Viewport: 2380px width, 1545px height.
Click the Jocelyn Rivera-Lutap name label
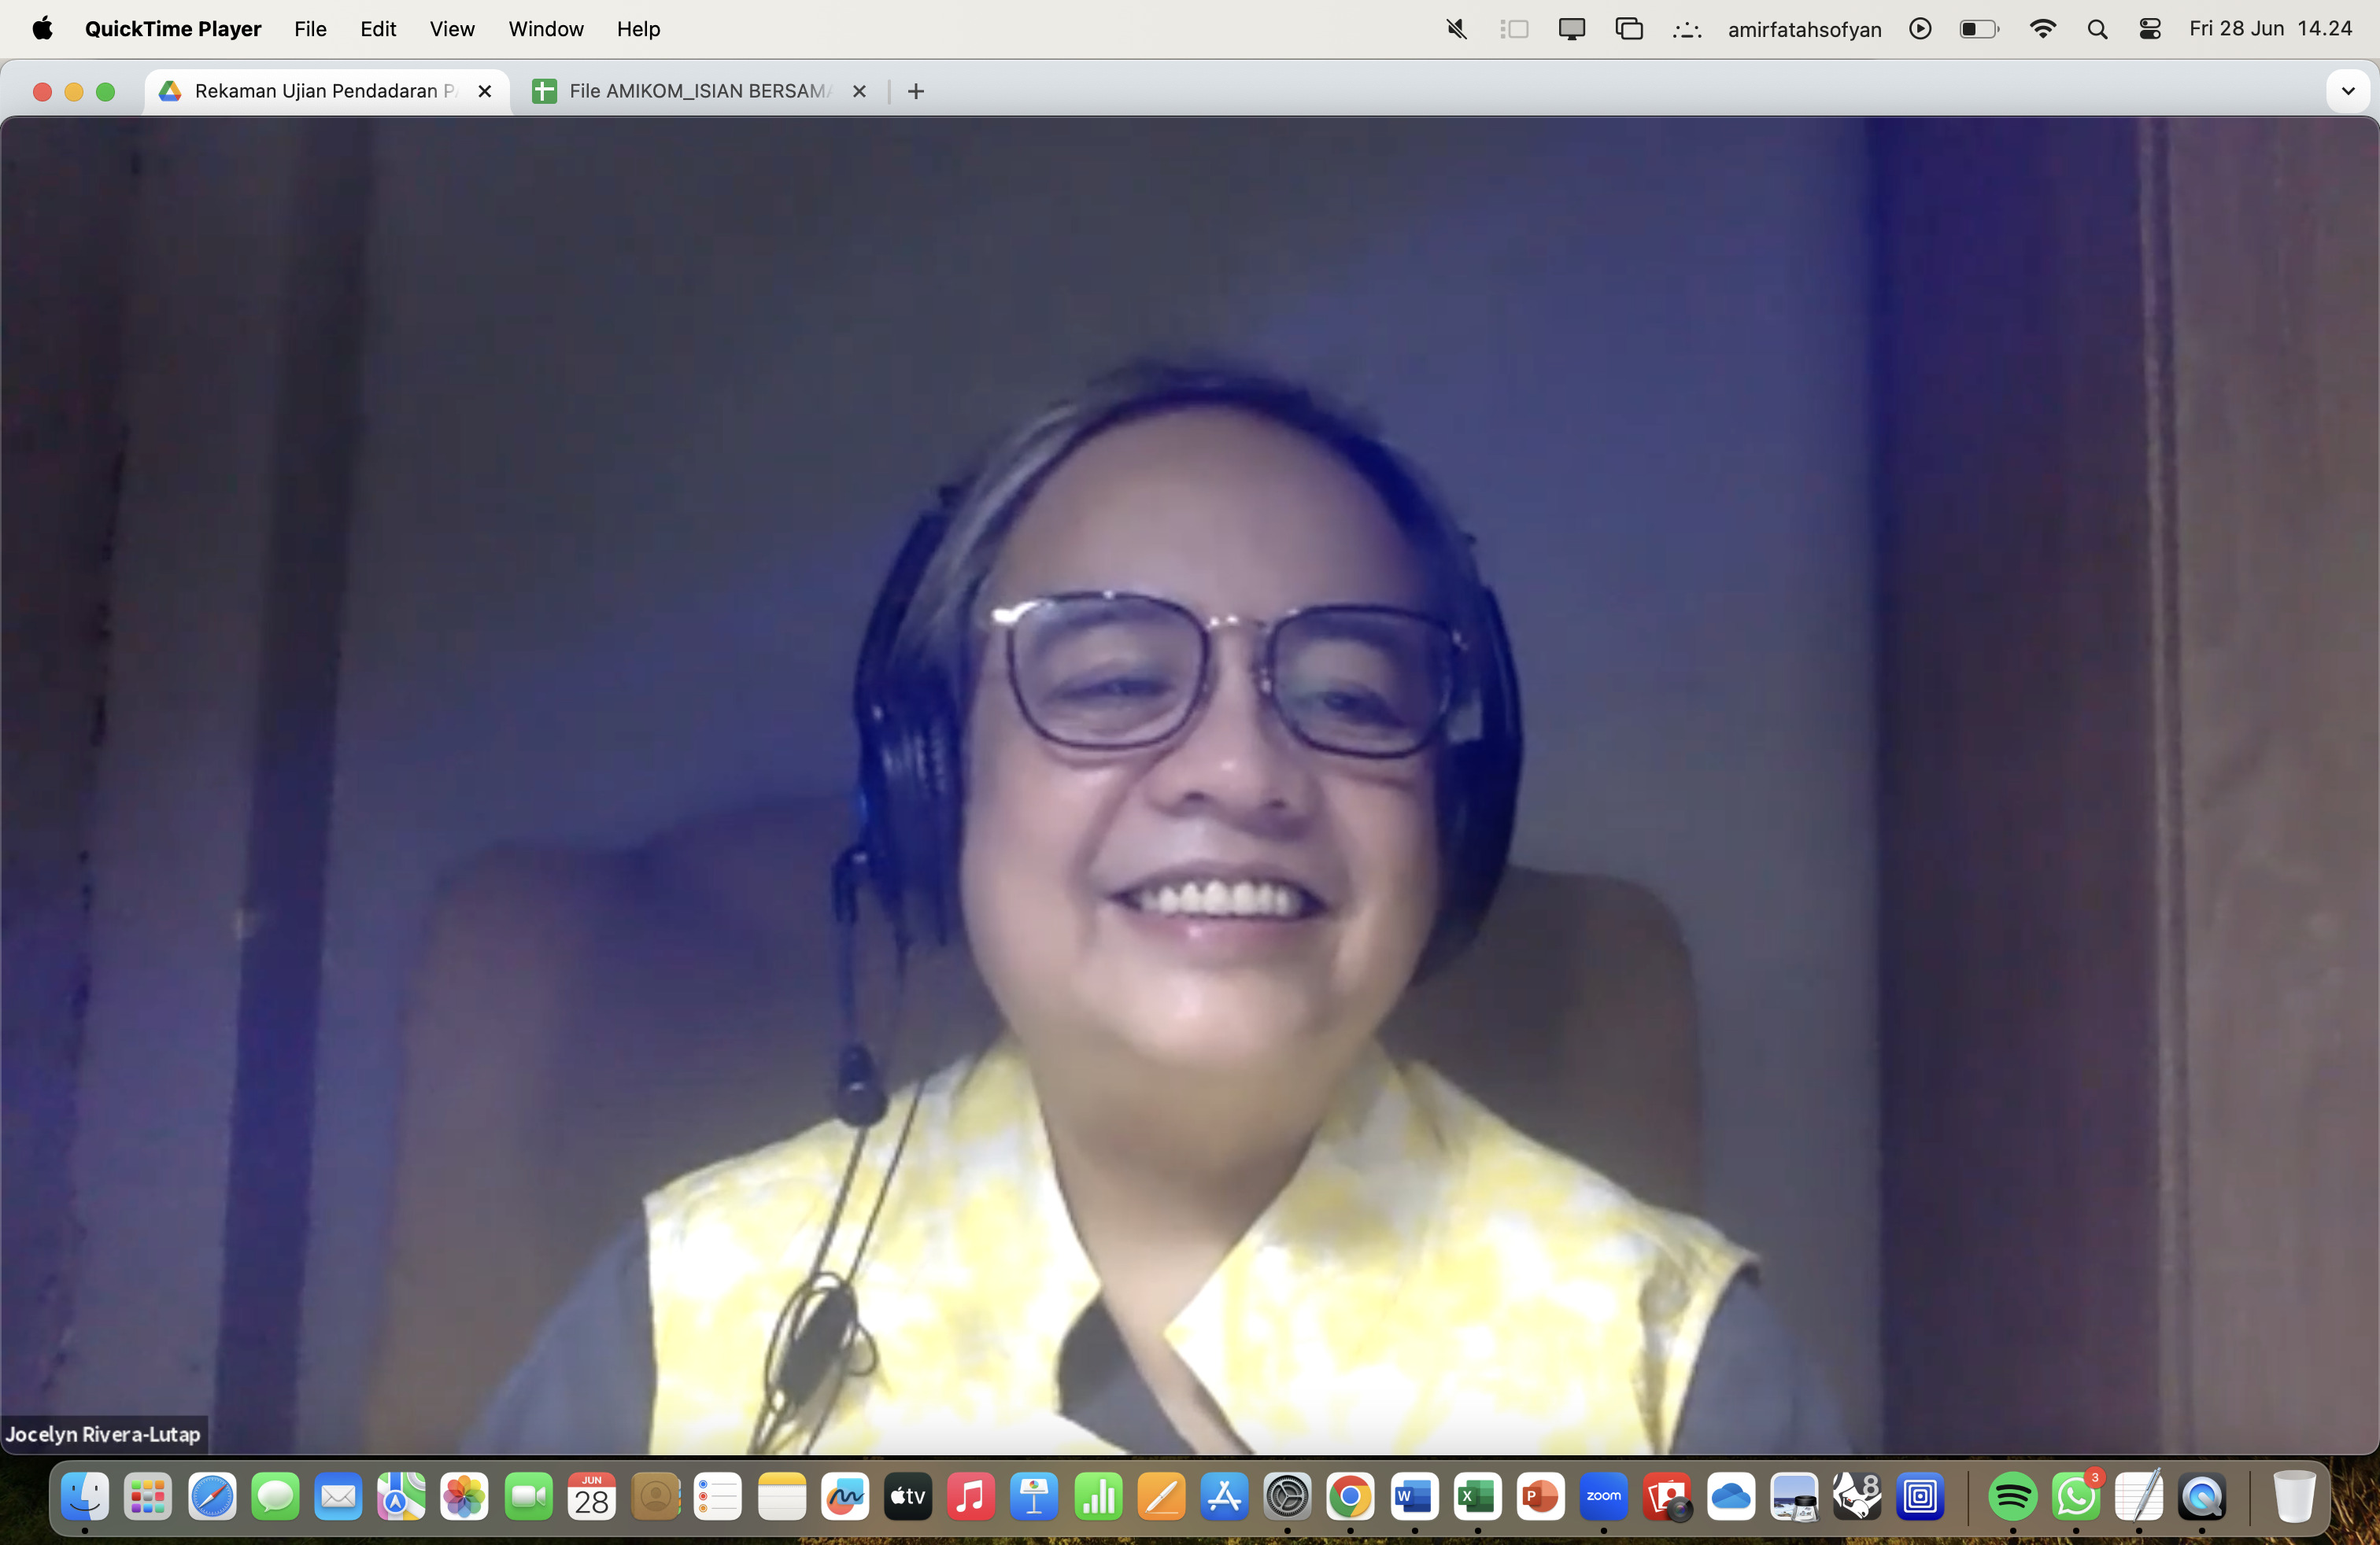pyautogui.click(x=103, y=1434)
